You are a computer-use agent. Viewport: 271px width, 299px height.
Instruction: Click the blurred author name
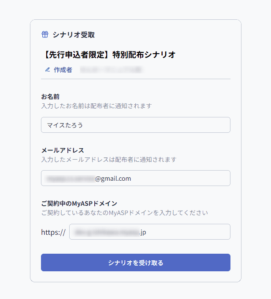pyautogui.click(x=110, y=69)
